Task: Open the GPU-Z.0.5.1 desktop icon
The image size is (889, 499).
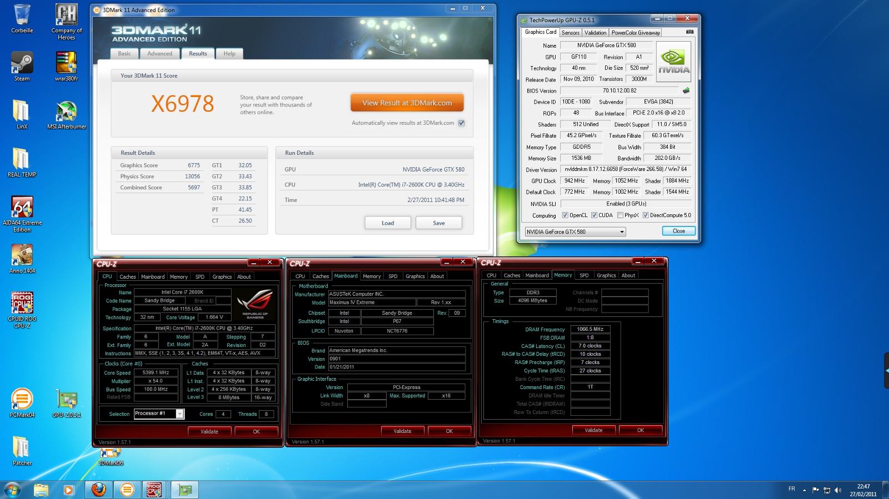Action: tap(66, 402)
